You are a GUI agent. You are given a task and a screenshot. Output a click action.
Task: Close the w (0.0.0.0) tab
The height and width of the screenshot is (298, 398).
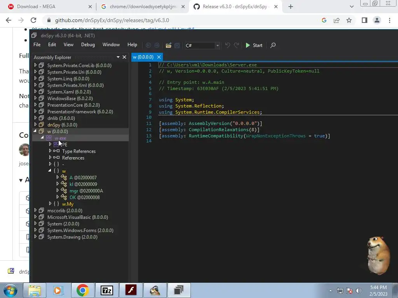[x=159, y=57]
